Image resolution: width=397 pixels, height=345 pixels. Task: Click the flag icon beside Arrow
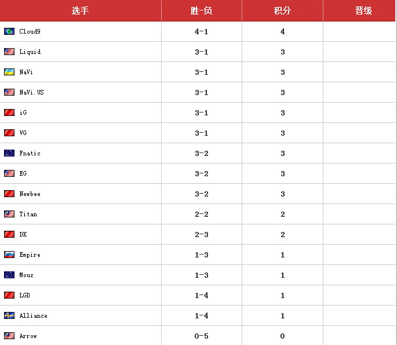(9, 336)
